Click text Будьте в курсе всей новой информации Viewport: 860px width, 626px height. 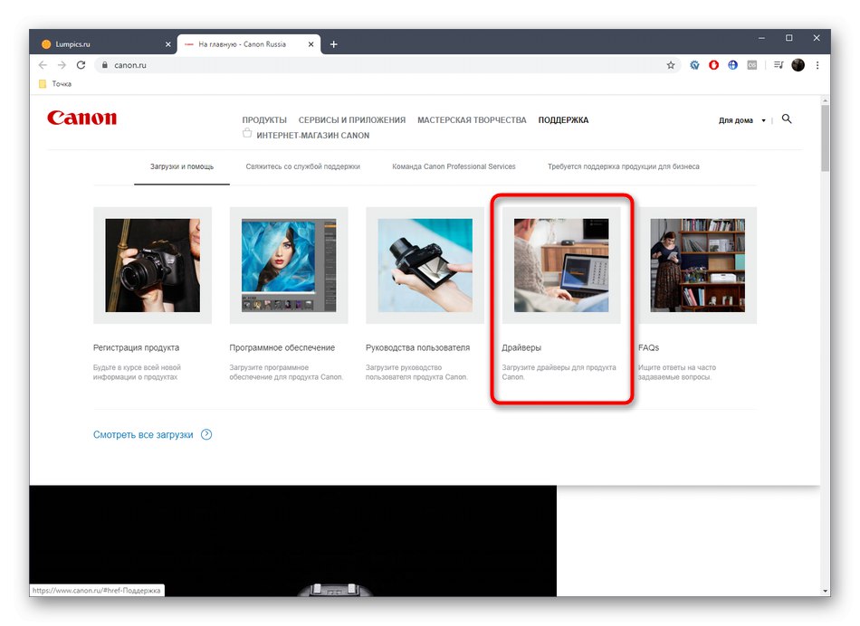pyautogui.click(x=137, y=372)
